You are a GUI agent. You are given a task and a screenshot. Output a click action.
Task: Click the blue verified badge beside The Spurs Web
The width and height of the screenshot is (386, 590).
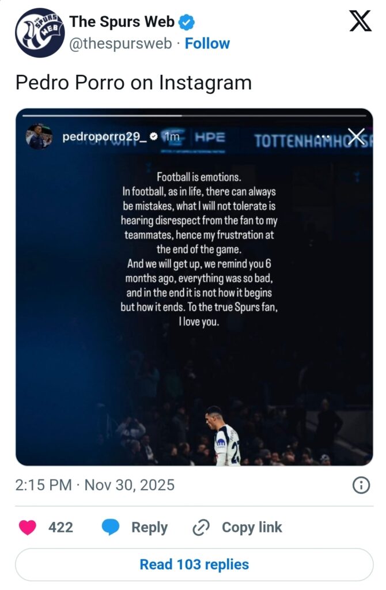(187, 22)
